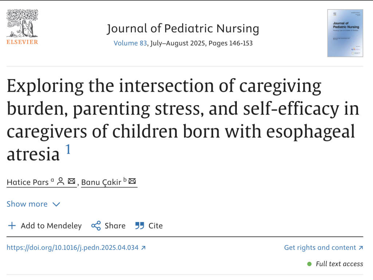373x280 pixels.
Task: Click Hatice Pars author profile icon
Action: [61, 181]
